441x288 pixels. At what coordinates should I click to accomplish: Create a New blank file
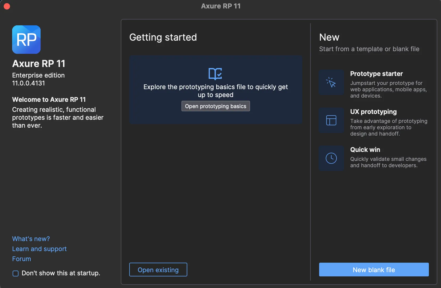tap(374, 270)
